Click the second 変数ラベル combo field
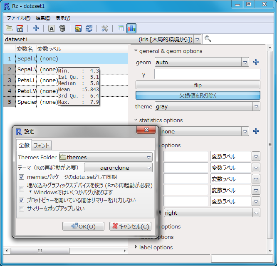Image resolution: width=277 pixels, height=266 pixels. [231, 168]
